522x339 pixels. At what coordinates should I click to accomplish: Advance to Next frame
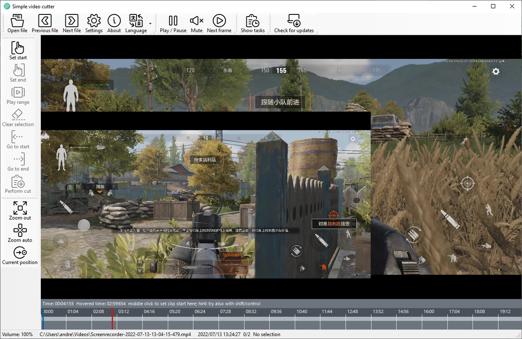(x=219, y=23)
